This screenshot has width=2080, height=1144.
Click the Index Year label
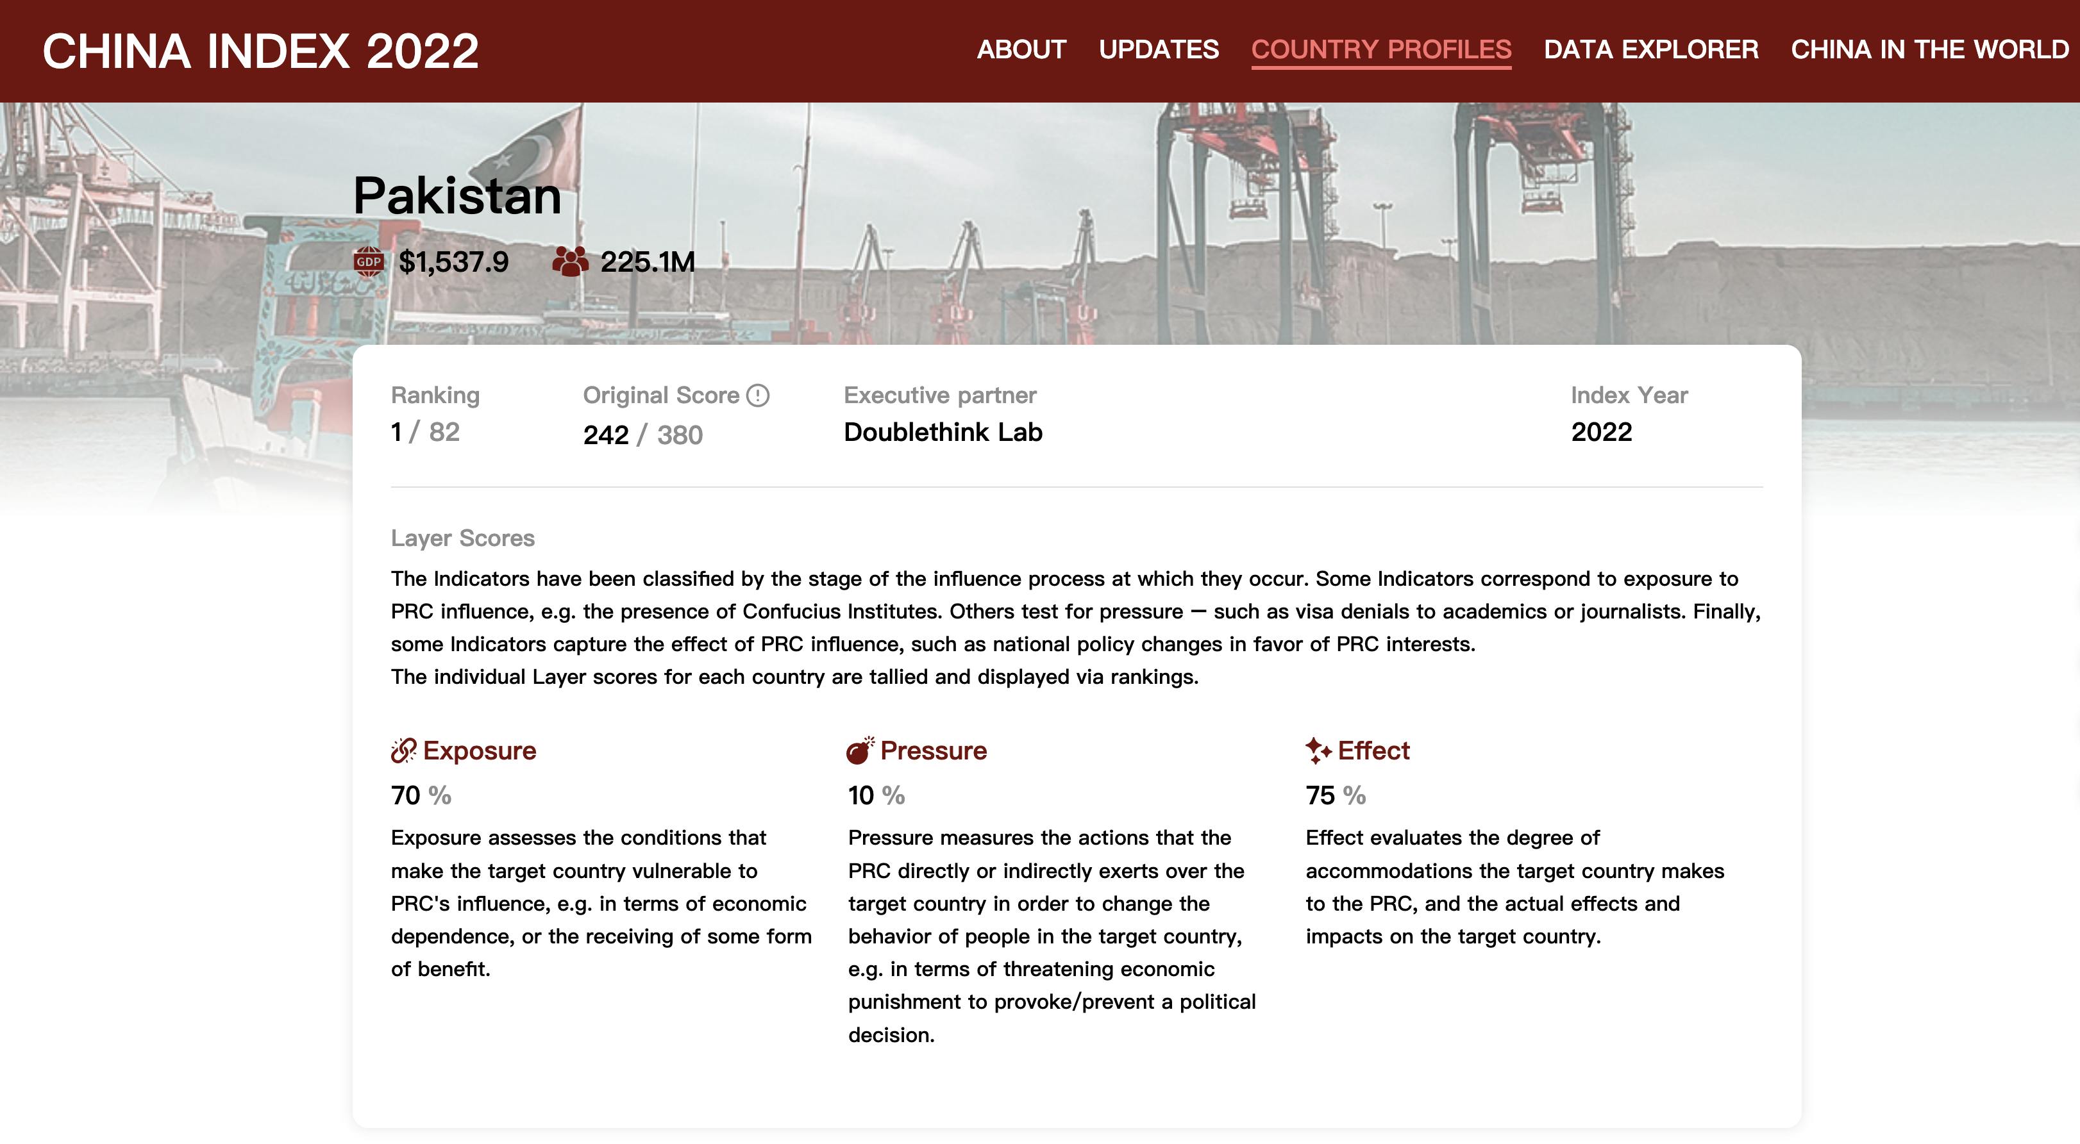(1629, 395)
